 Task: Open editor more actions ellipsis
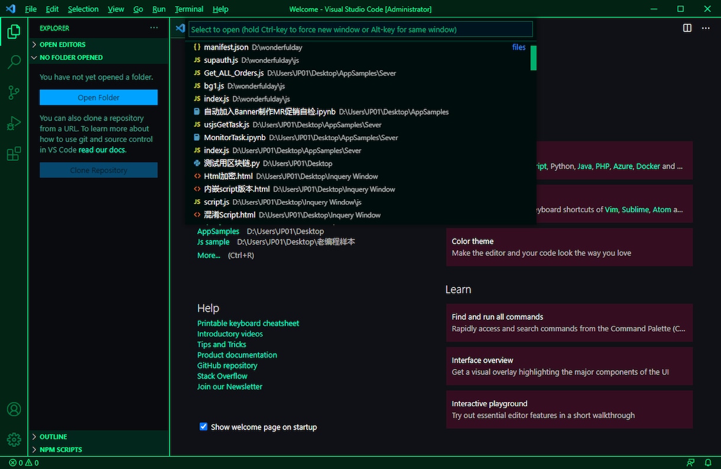point(706,28)
